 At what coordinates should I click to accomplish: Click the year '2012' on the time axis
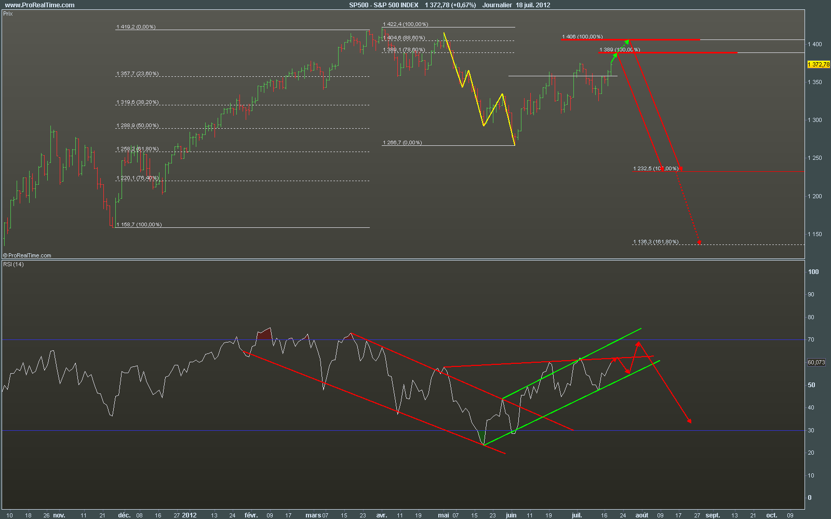[190, 515]
